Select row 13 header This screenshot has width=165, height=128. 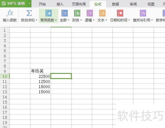pos(5,92)
